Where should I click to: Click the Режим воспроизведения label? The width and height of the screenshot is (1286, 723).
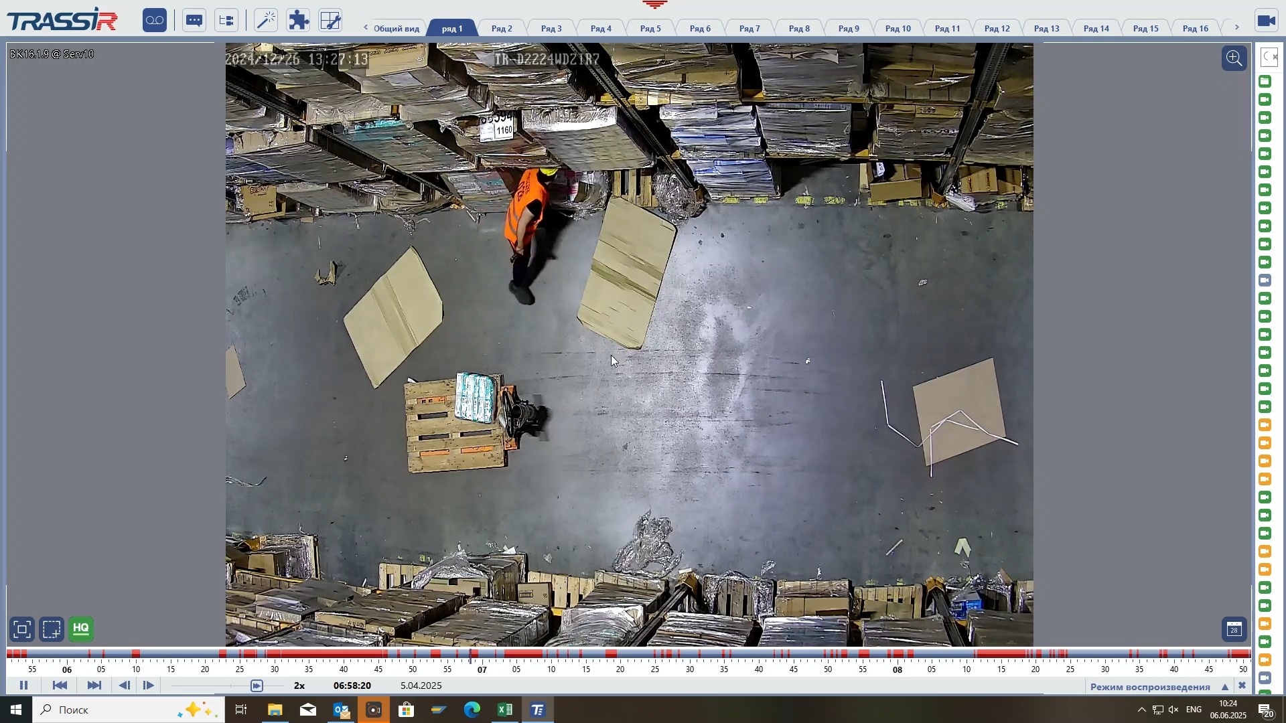point(1150,687)
